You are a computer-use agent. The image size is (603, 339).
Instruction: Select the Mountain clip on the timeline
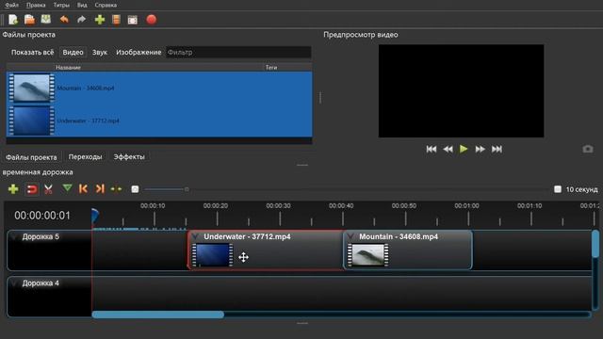408,250
